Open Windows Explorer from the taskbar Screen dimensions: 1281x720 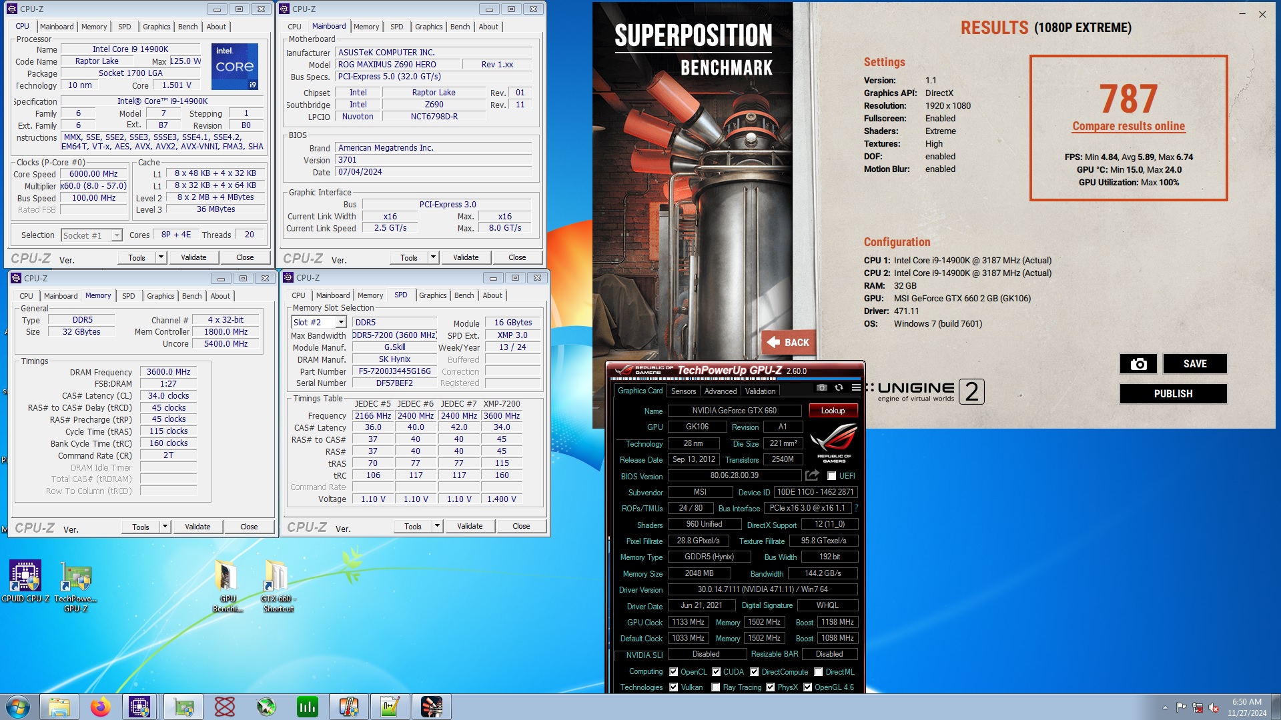tap(59, 707)
